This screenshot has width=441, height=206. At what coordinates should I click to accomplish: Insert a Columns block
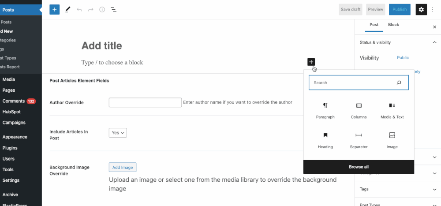(x=359, y=111)
